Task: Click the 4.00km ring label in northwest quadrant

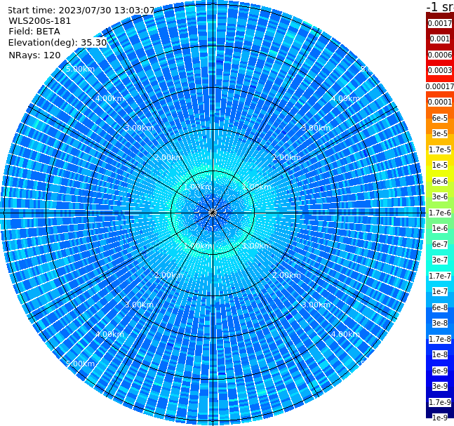Action: click(109, 98)
